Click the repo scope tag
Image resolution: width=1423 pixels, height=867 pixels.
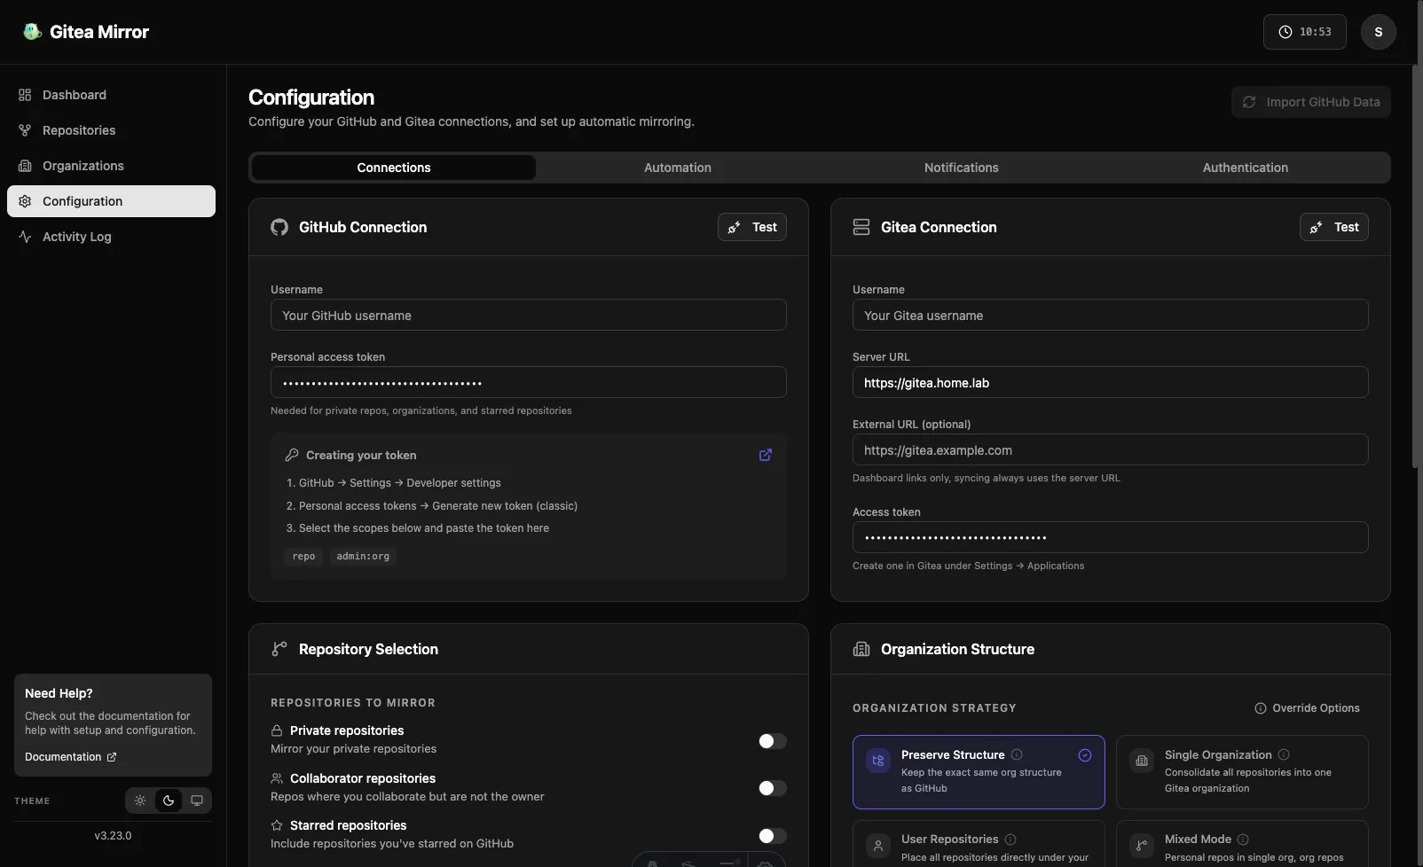303,556
